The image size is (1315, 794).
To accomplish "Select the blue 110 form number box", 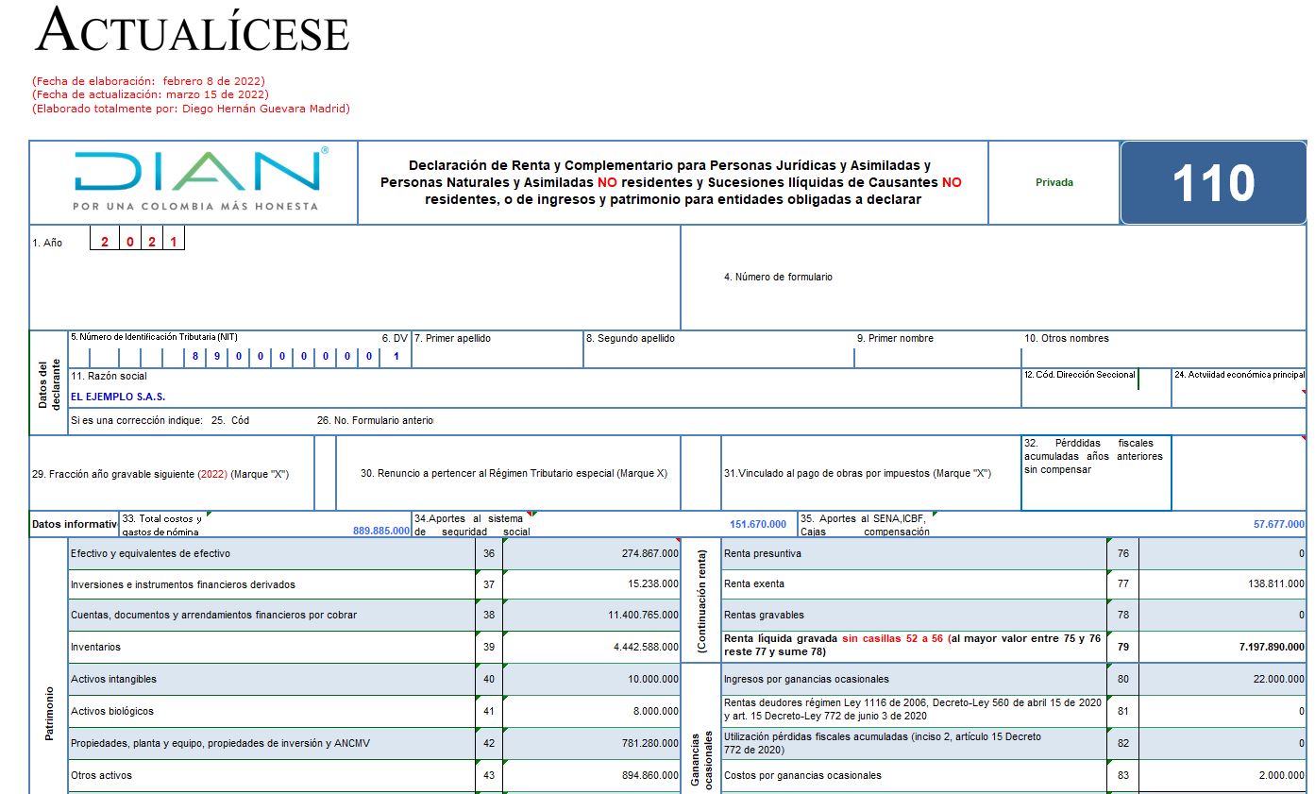I will click(x=1213, y=182).
